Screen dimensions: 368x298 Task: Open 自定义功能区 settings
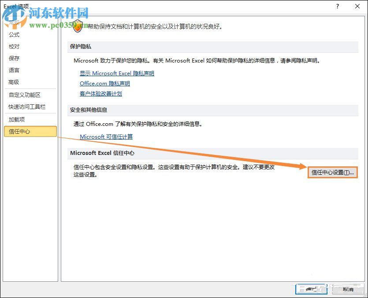[24, 94]
